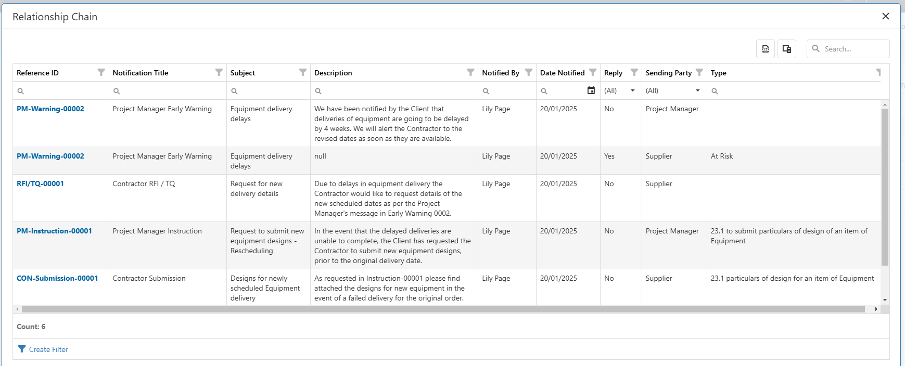Select the 'null' description cell

click(x=394, y=161)
